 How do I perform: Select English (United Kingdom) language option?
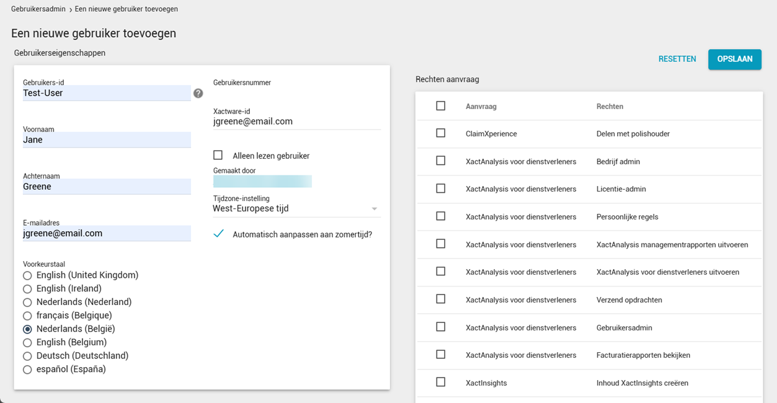[27, 275]
